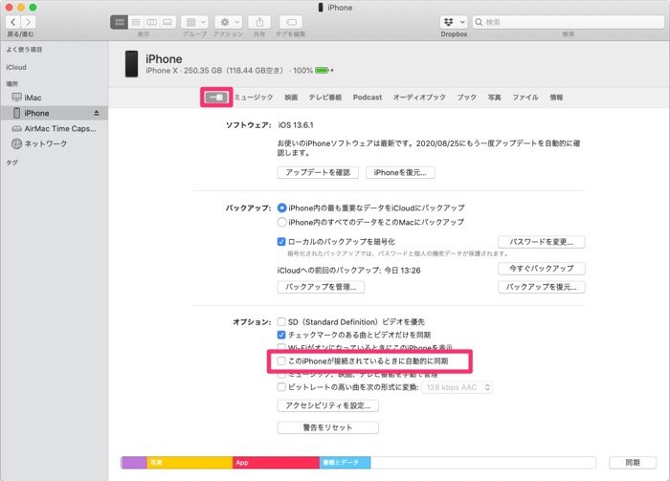
Task: Switch to column view
Action: click(x=151, y=22)
